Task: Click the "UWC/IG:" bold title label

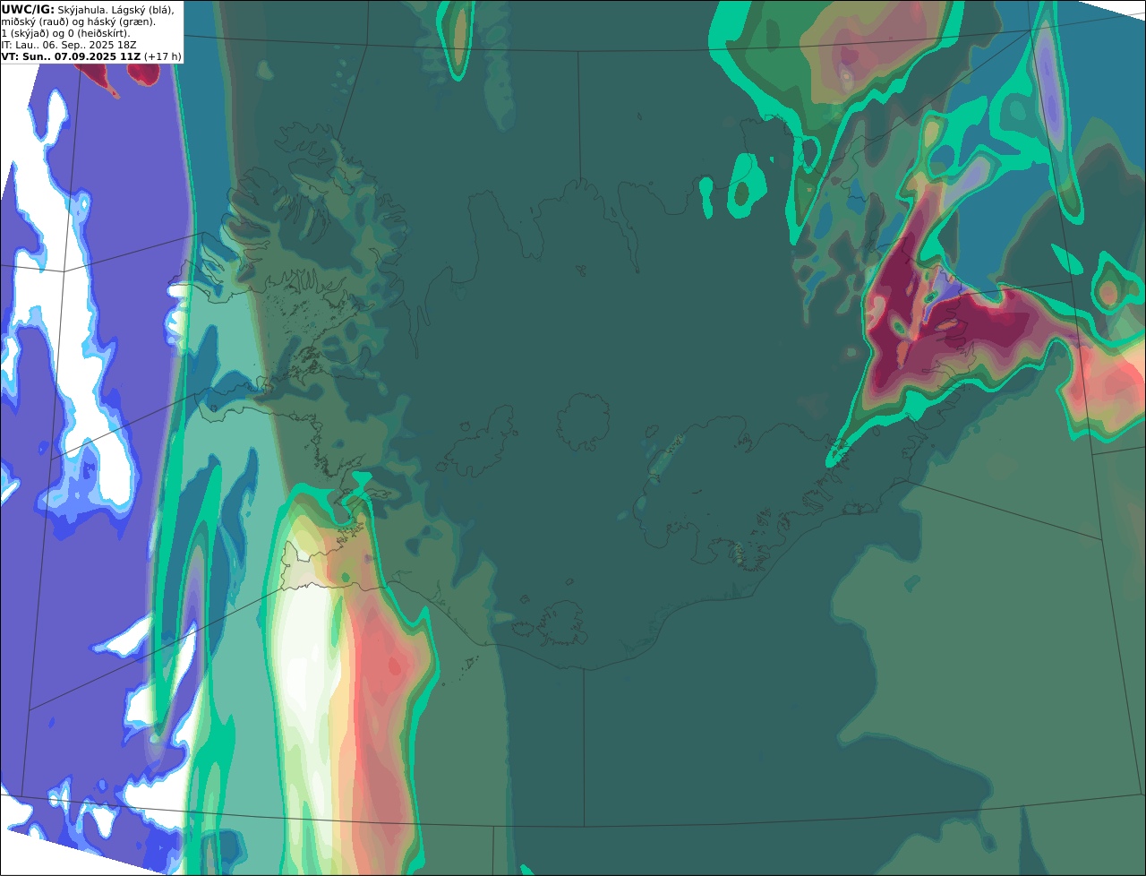Action: (28, 9)
